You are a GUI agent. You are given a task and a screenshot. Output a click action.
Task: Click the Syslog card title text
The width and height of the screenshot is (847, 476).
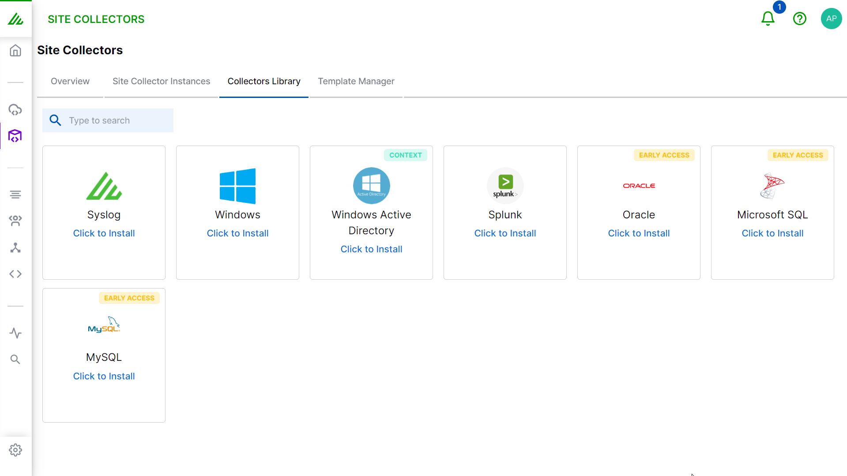(104, 215)
